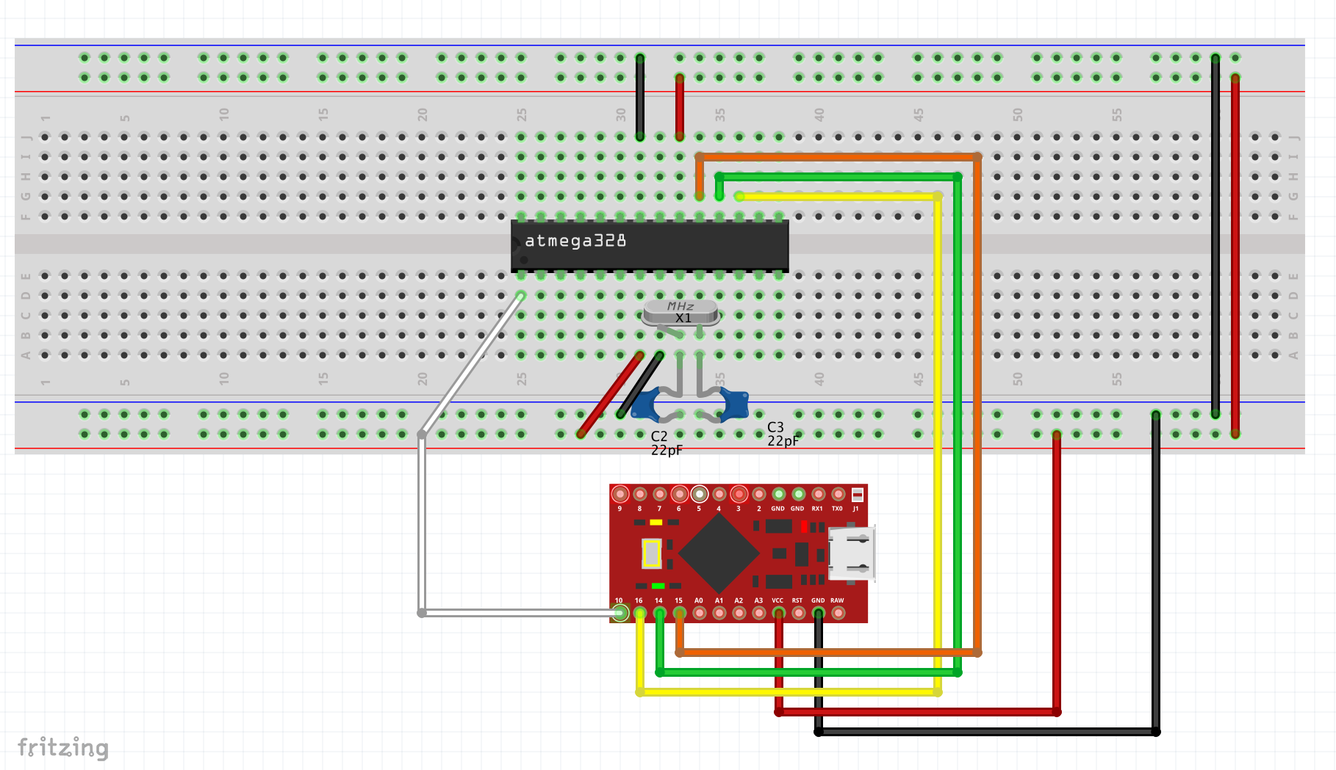The image size is (1336, 770).
Task: Click pin 5 on the red board
Action: tap(700, 495)
